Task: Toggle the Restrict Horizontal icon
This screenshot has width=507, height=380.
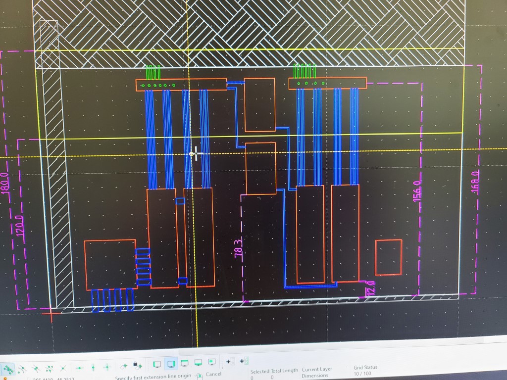Action: point(79,368)
